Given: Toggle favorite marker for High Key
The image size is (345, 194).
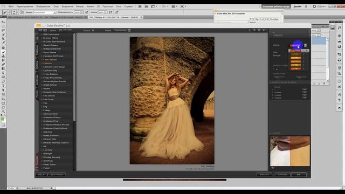Looking at the screenshot, I should pos(42,132).
